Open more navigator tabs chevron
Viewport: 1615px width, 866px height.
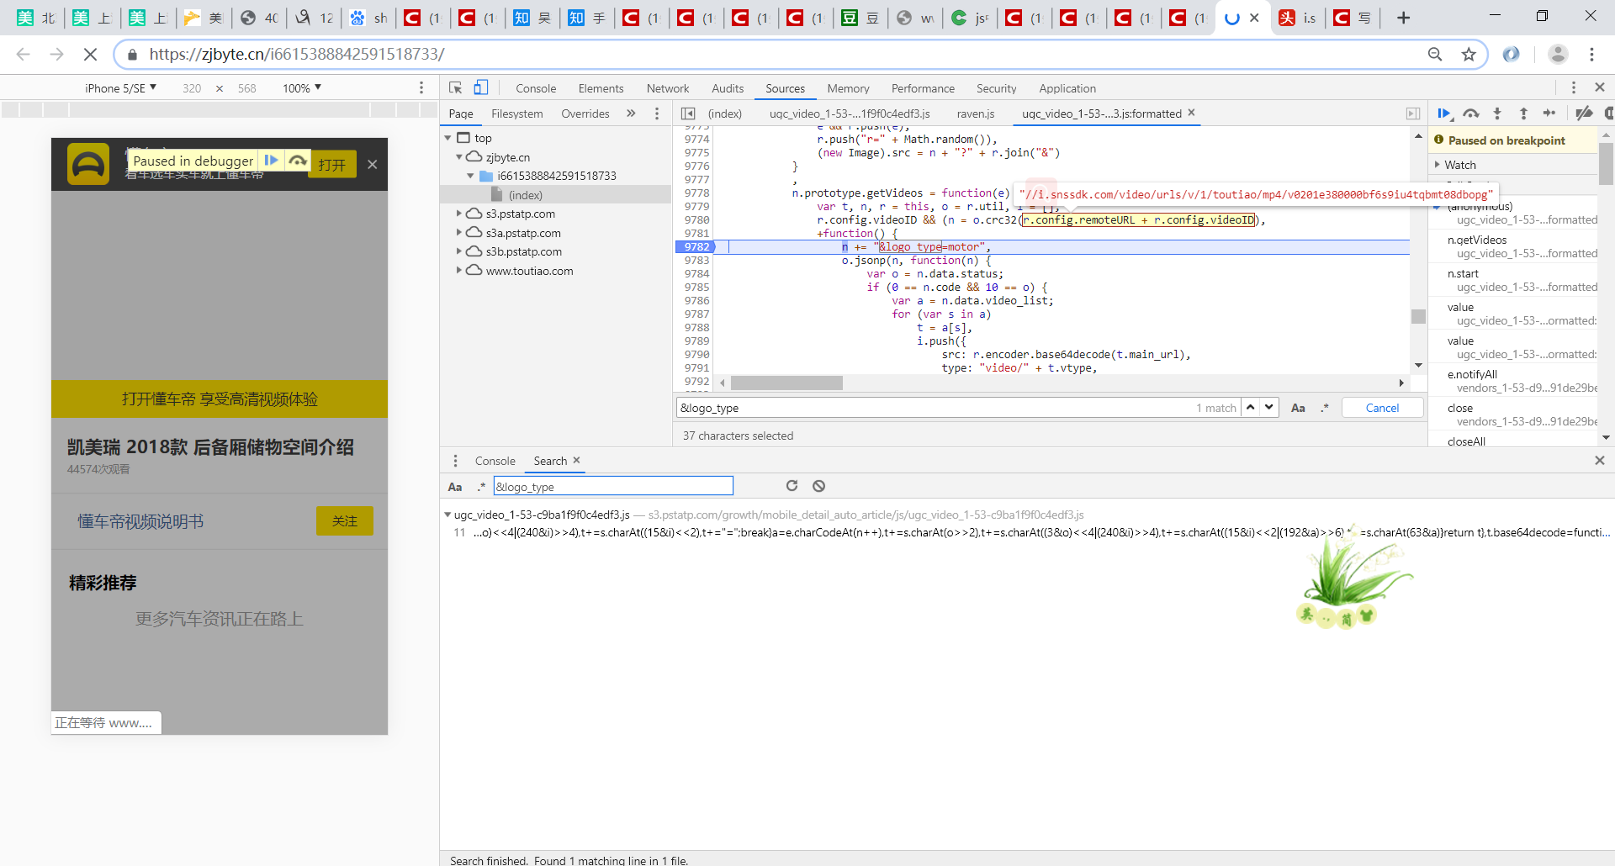[x=631, y=114]
